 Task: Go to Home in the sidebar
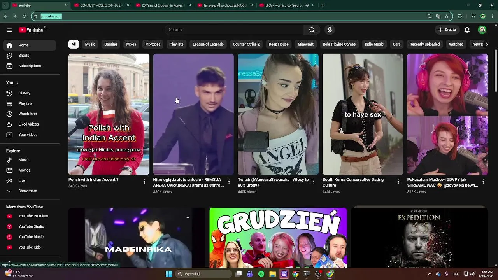(x=30, y=45)
